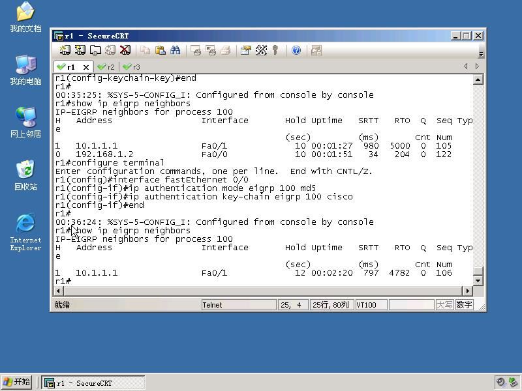Click the Copy toolbar icon
The width and height of the screenshot is (522, 391).
[145, 50]
